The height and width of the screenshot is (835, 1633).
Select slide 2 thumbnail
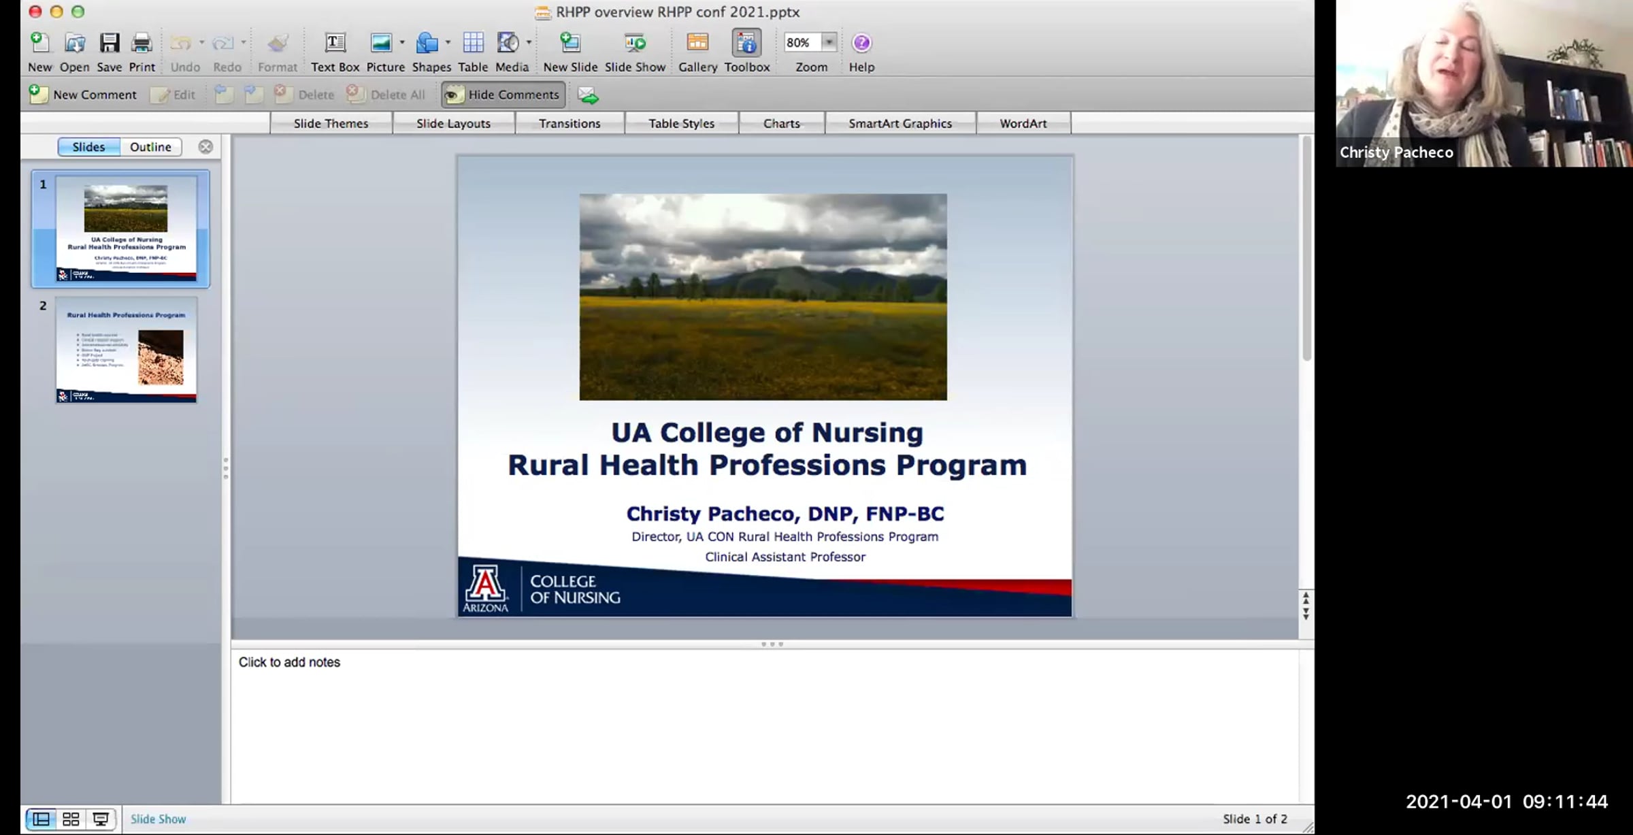(126, 350)
